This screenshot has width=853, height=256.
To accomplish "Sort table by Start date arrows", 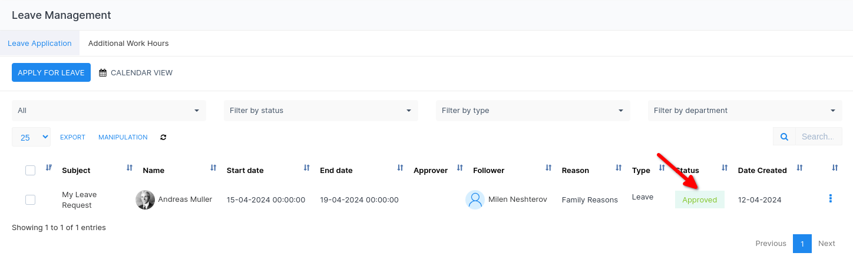I will (x=306, y=168).
